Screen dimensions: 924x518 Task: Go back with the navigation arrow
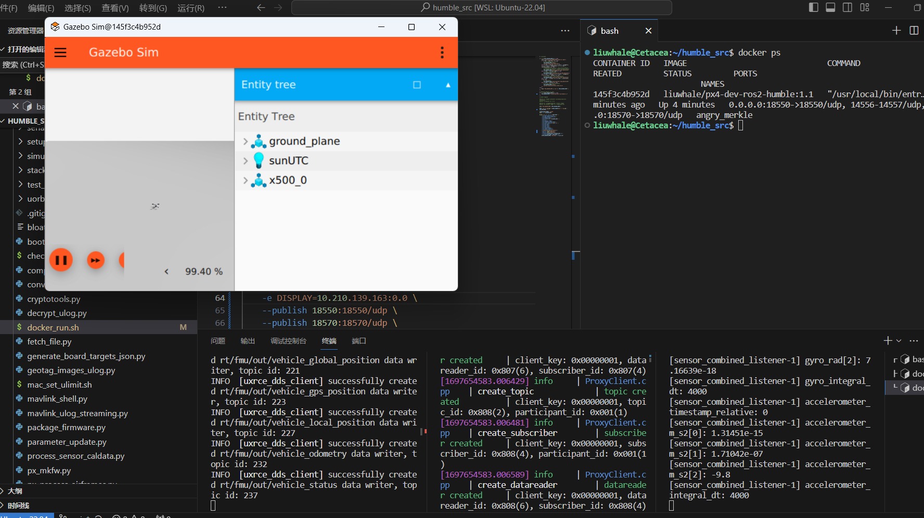[261, 8]
